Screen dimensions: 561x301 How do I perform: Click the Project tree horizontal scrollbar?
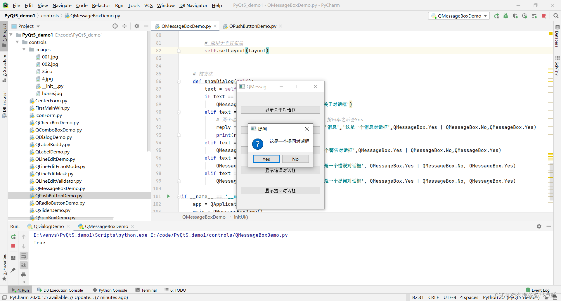tap(61, 219)
